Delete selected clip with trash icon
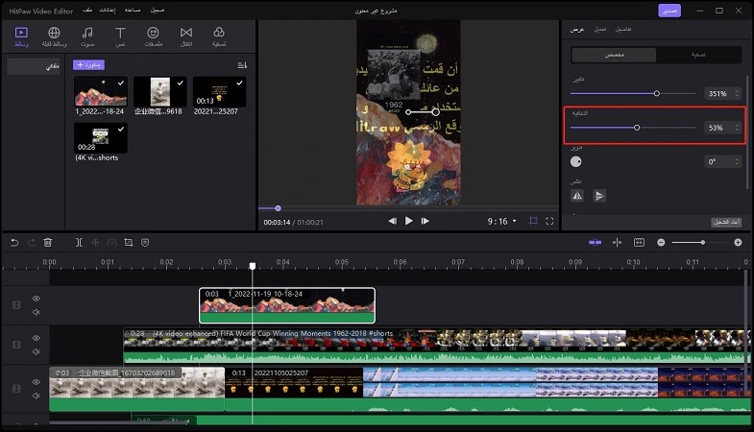This screenshot has height=432, width=754. [x=48, y=243]
